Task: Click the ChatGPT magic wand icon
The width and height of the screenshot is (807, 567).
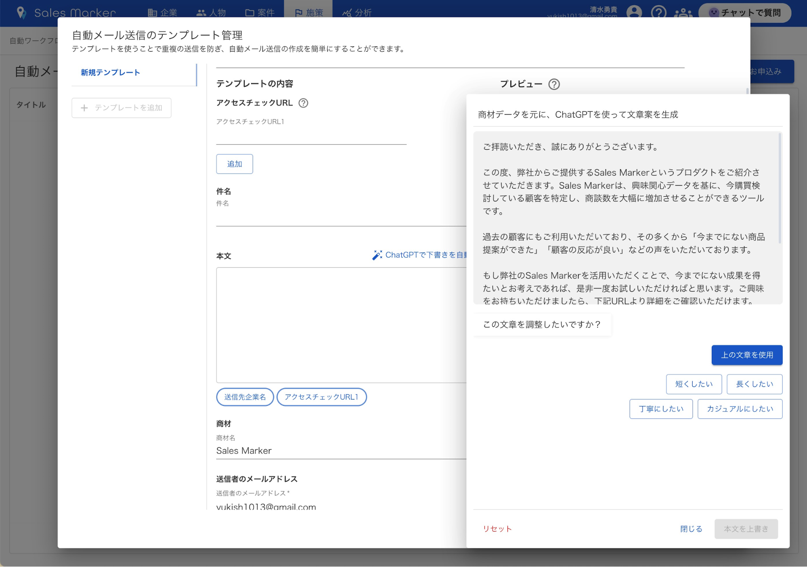Action: [377, 255]
